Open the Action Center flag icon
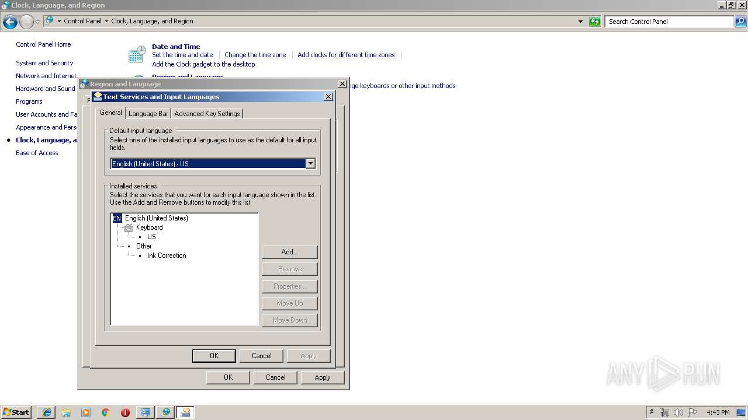748x420 pixels. coord(692,412)
